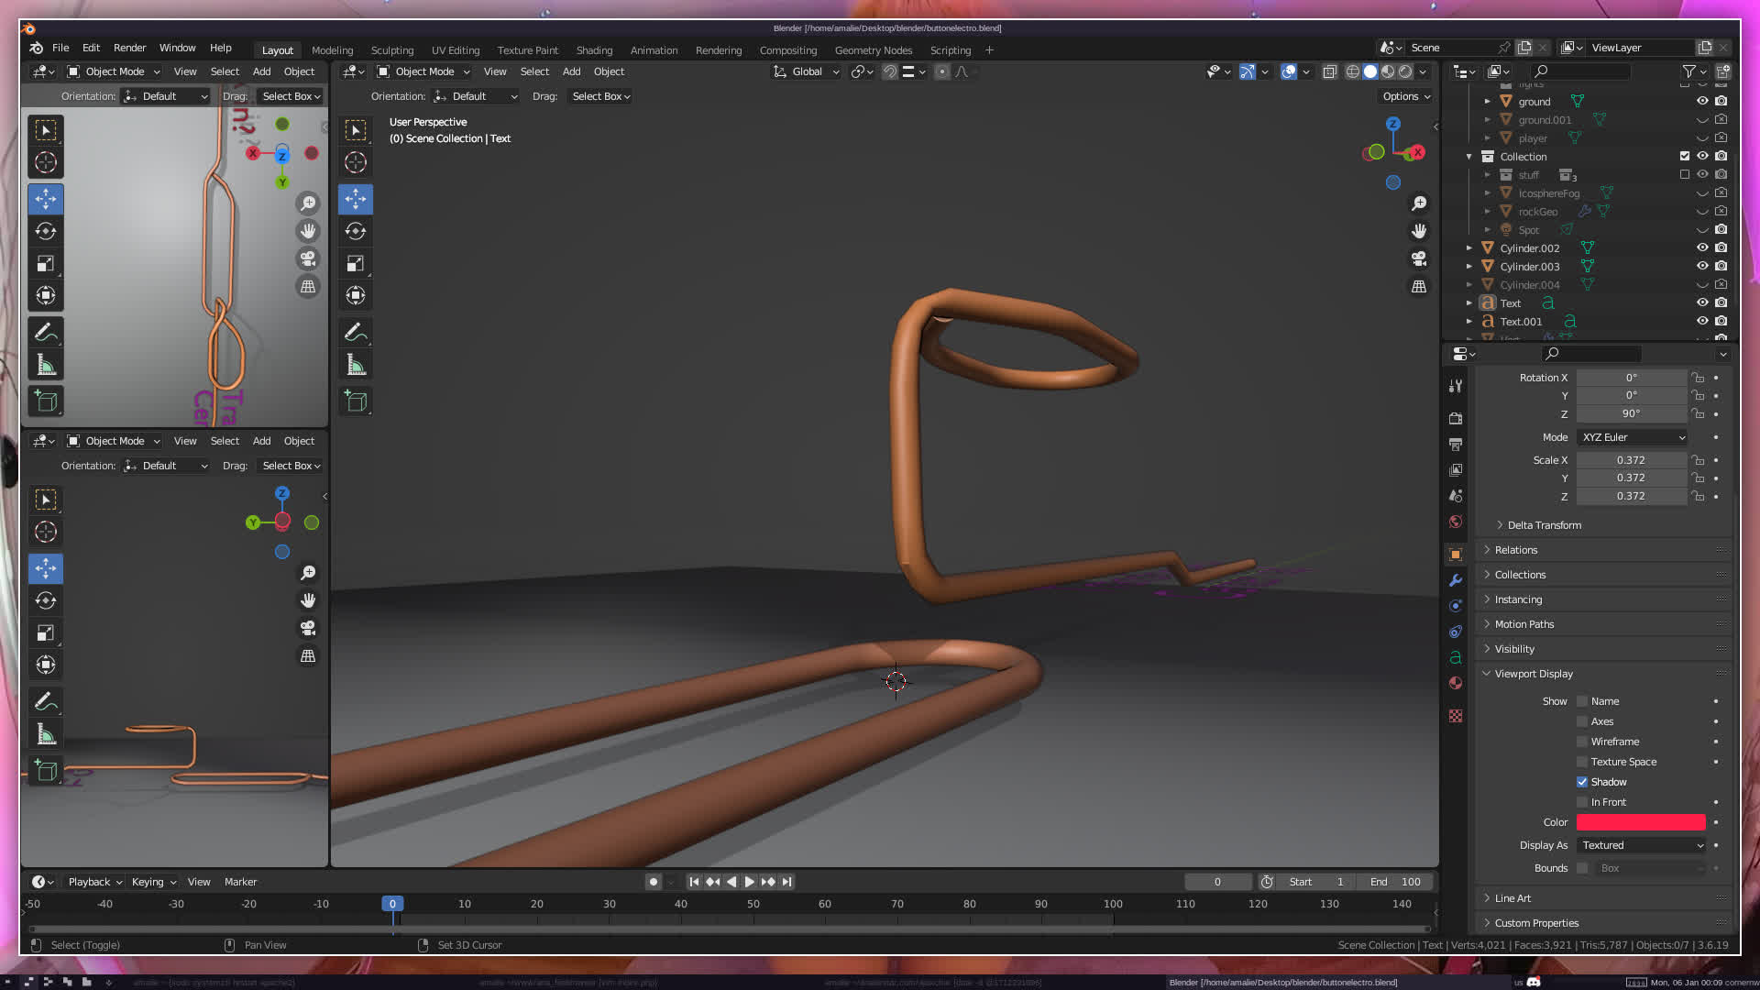Click the Options button in viewport header
Screen dimensions: 1760x990
(1406, 96)
